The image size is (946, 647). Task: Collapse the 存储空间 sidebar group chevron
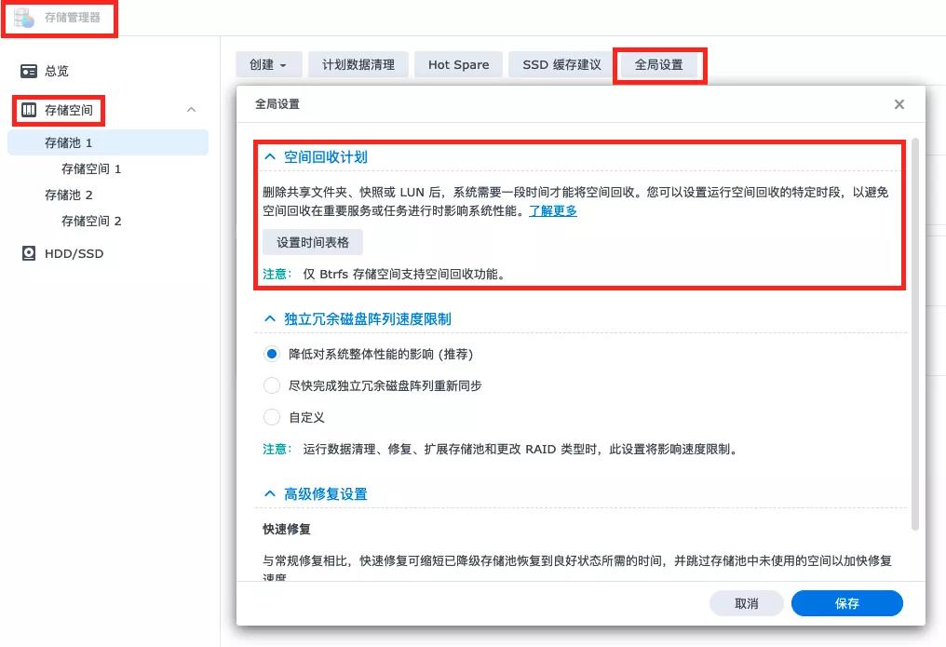click(191, 110)
